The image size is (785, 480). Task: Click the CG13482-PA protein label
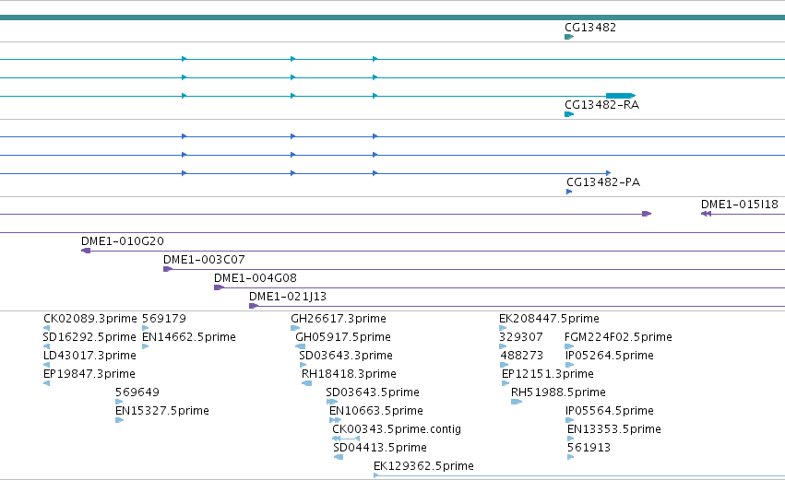coord(603,182)
